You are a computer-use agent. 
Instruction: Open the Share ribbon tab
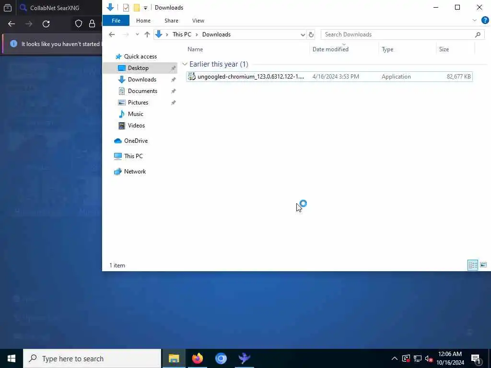pyautogui.click(x=171, y=21)
